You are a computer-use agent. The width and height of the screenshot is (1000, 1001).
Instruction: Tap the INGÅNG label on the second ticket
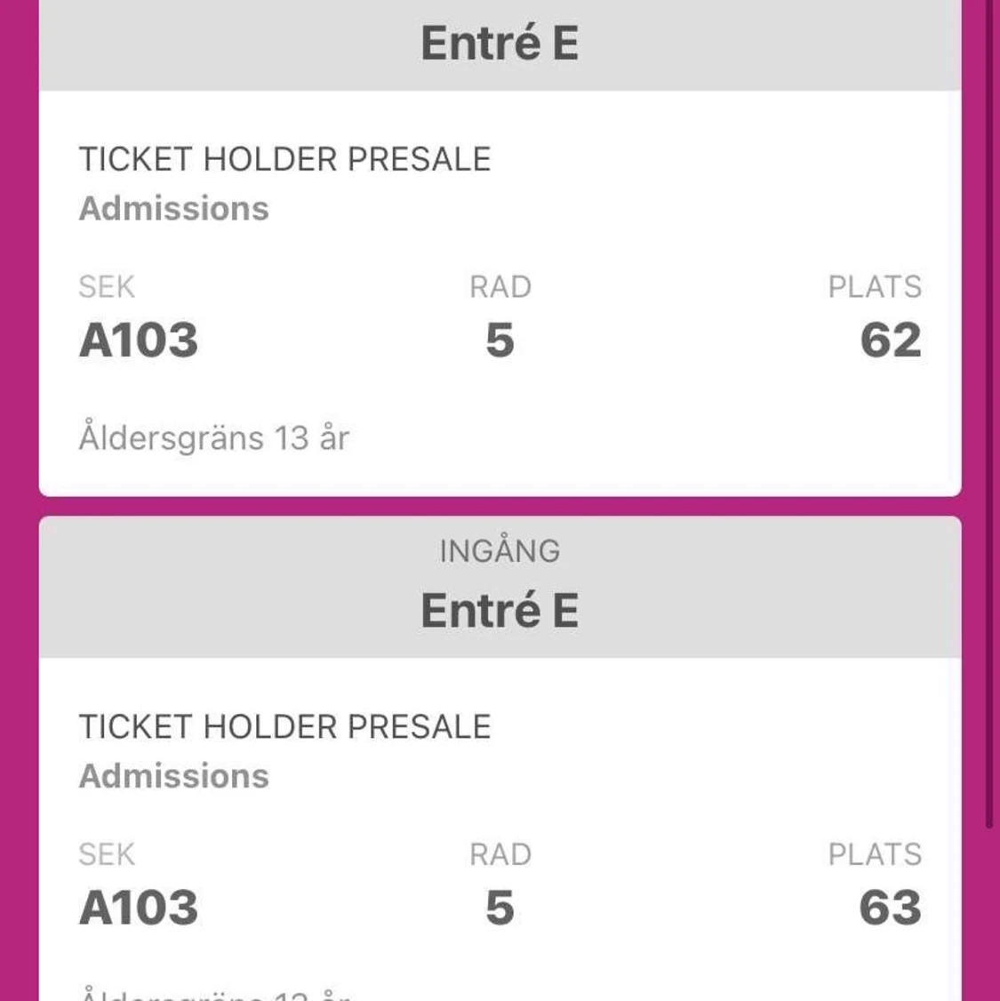pyautogui.click(x=500, y=551)
